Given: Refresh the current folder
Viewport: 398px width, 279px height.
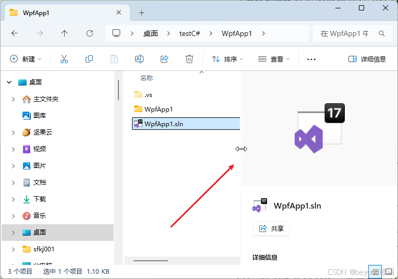Looking at the screenshot, I should (x=90, y=33).
